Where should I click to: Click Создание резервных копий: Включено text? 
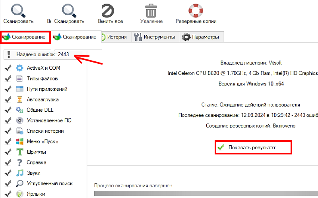[251, 126]
